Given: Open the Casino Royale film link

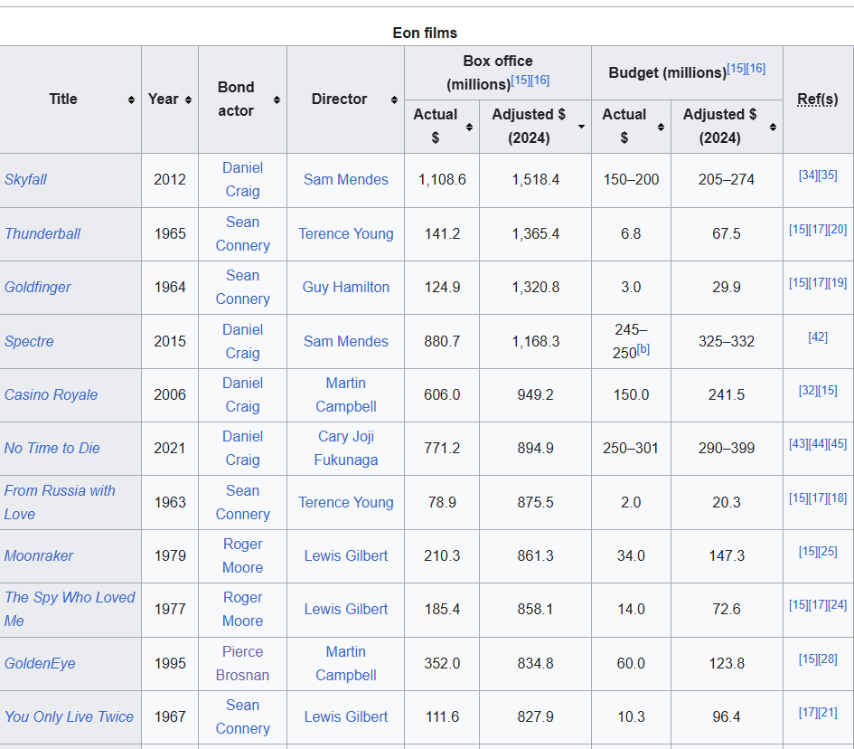Looking at the screenshot, I should 51,394.
